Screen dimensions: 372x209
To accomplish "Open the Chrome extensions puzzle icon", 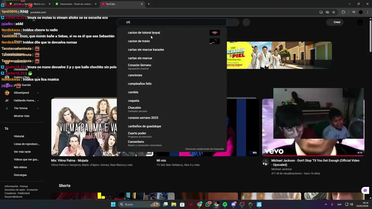I will click(344, 12).
